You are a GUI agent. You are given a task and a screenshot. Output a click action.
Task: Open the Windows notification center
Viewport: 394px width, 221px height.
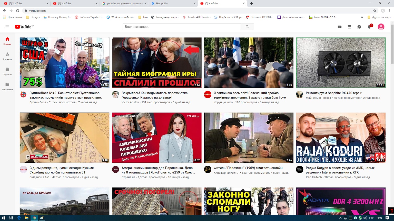pyautogui.click(x=387, y=218)
